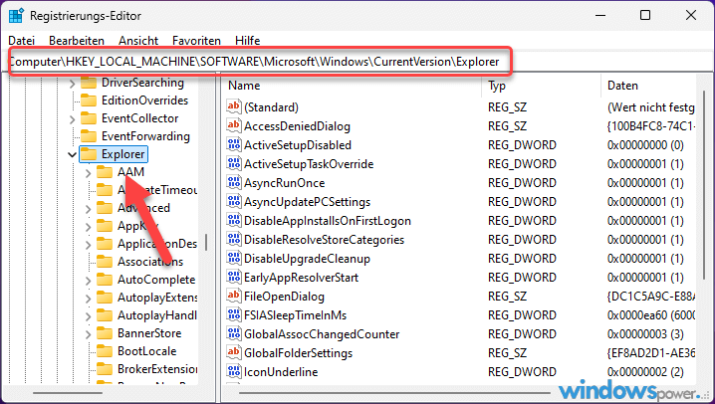Viewport: 715px width, 404px height.
Task: Select the DisableUpgradeCleanup value name
Action: tap(307, 259)
